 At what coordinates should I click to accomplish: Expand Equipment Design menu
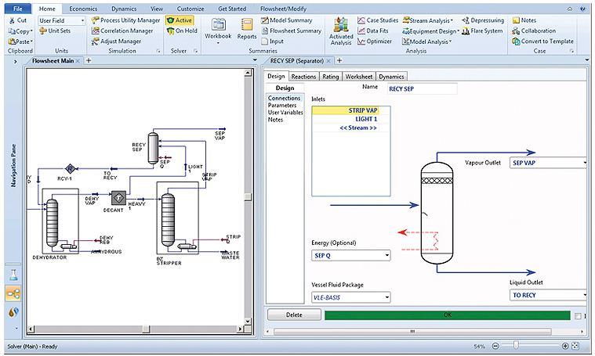[x=430, y=31]
